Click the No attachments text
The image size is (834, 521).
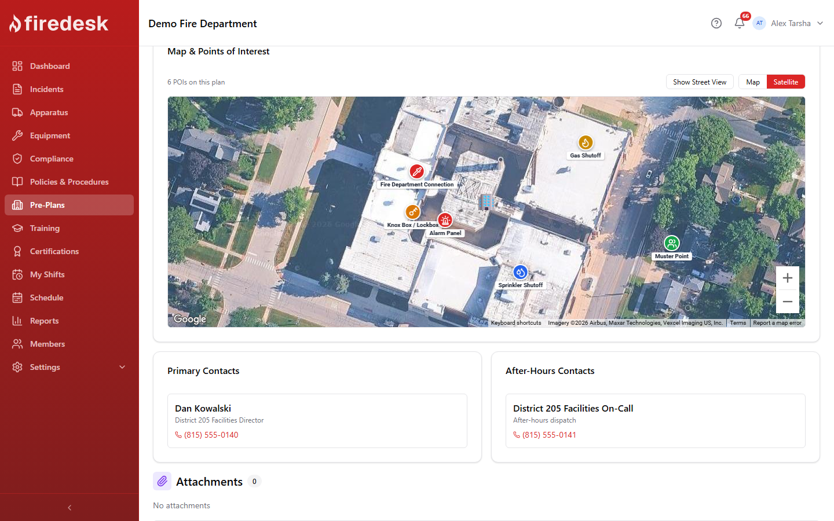pyautogui.click(x=181, y=505)
